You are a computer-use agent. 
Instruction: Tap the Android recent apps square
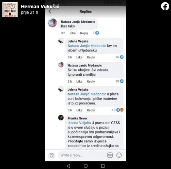(103, 166)
